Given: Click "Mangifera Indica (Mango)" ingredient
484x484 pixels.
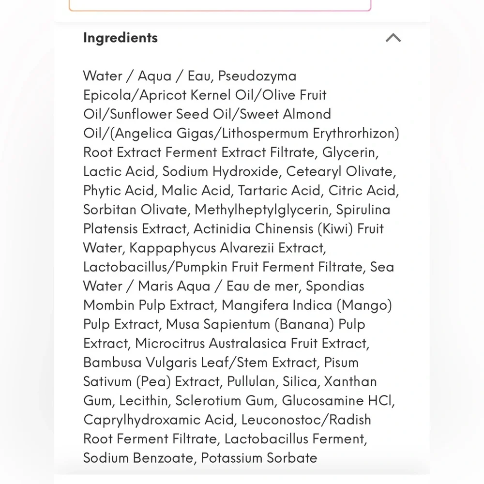Looking at the screenshot, I should point(307,305).
